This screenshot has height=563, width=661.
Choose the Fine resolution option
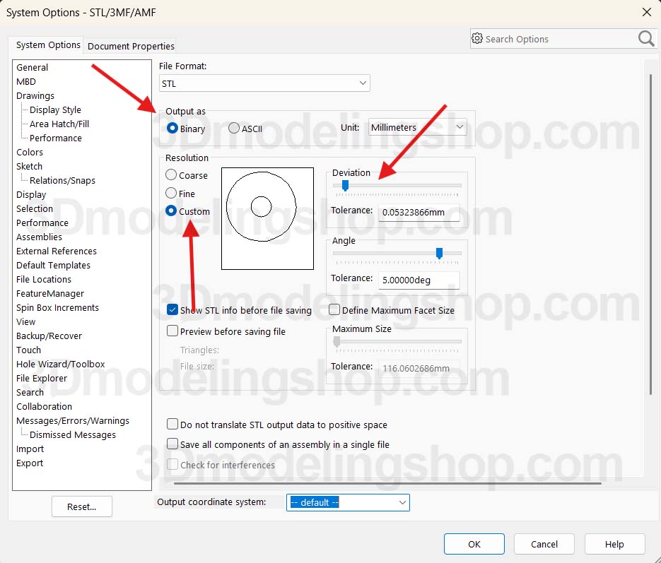click(x=171, y=194)
